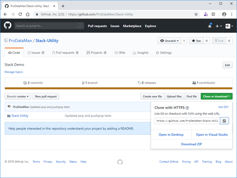Click Issues in the top navigation
This screenshot has width=237, height=178.
[115, 26]
